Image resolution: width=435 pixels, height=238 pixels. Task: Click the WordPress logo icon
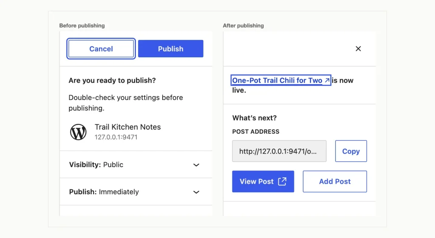click(78, 132)
